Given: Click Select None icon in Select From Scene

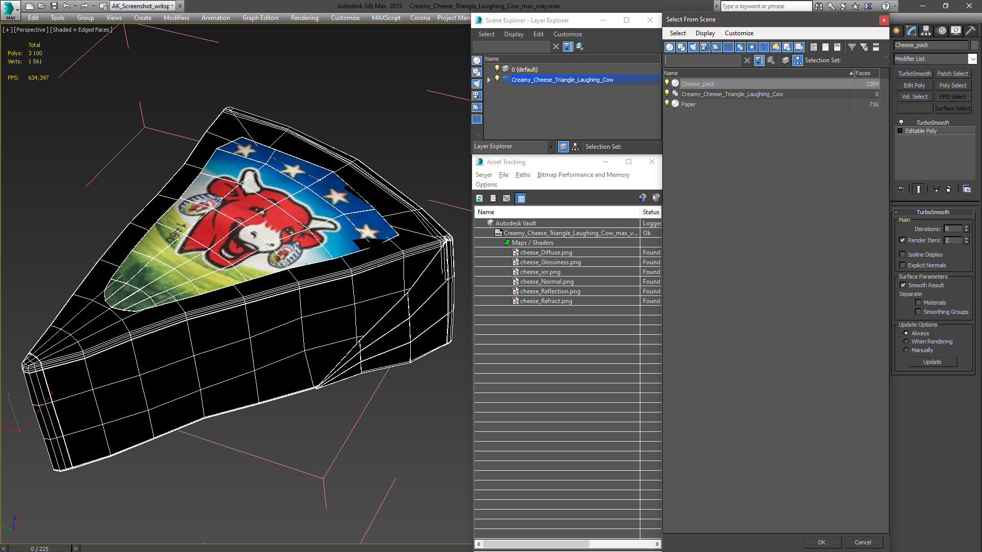Looking at the screenshot, I should [825, 47].
